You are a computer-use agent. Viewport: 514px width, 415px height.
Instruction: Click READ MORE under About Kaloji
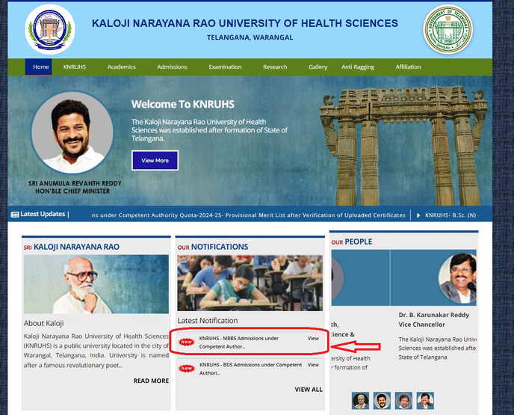151,381
